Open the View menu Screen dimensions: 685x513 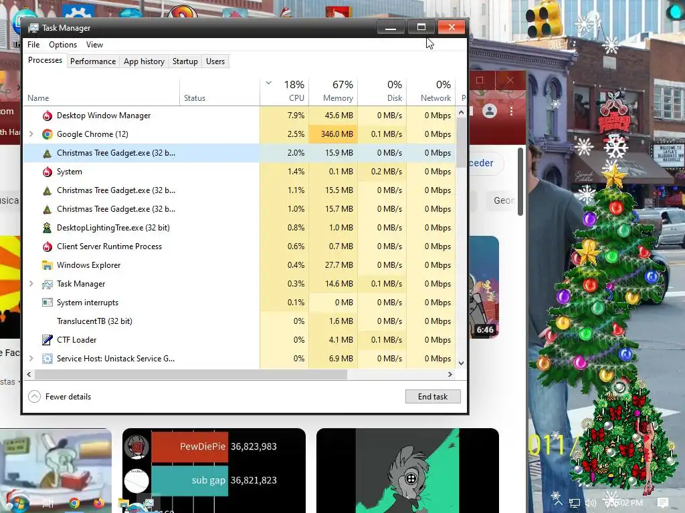94,45
